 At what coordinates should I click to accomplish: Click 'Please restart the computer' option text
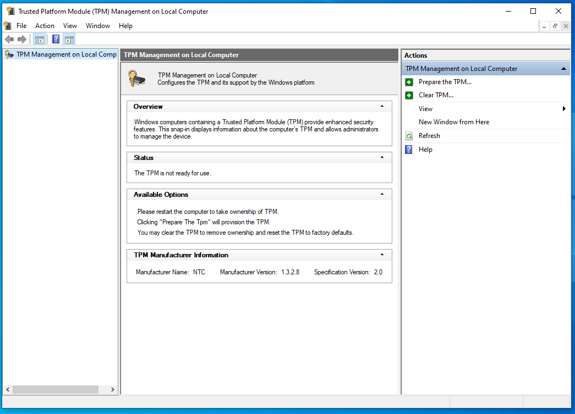[x=208, y=211]
